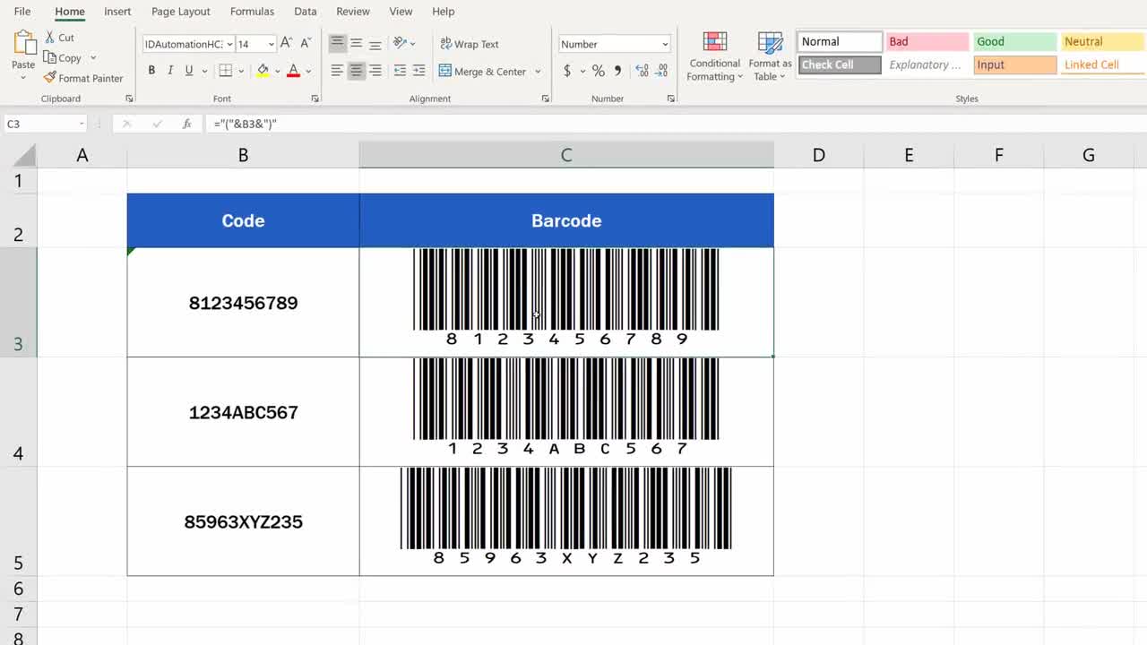Switch to the Page Layout tab
The width and height of the screenshot is (1147, 645).
click(x=181, y=12)
